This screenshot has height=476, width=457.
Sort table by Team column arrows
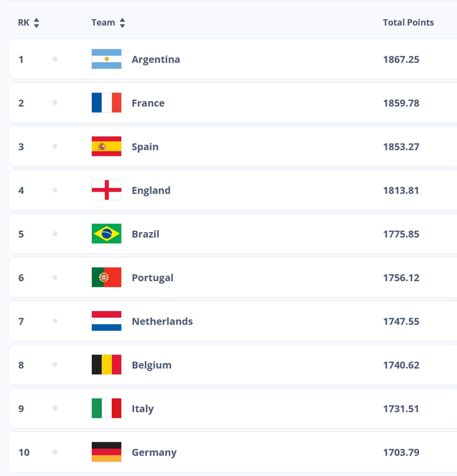[x=122, y=23]
